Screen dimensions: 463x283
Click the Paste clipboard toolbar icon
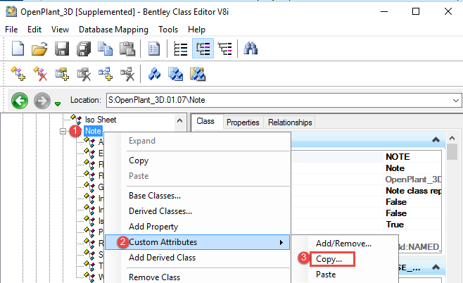pyautogui.click(x=127, y=49)
